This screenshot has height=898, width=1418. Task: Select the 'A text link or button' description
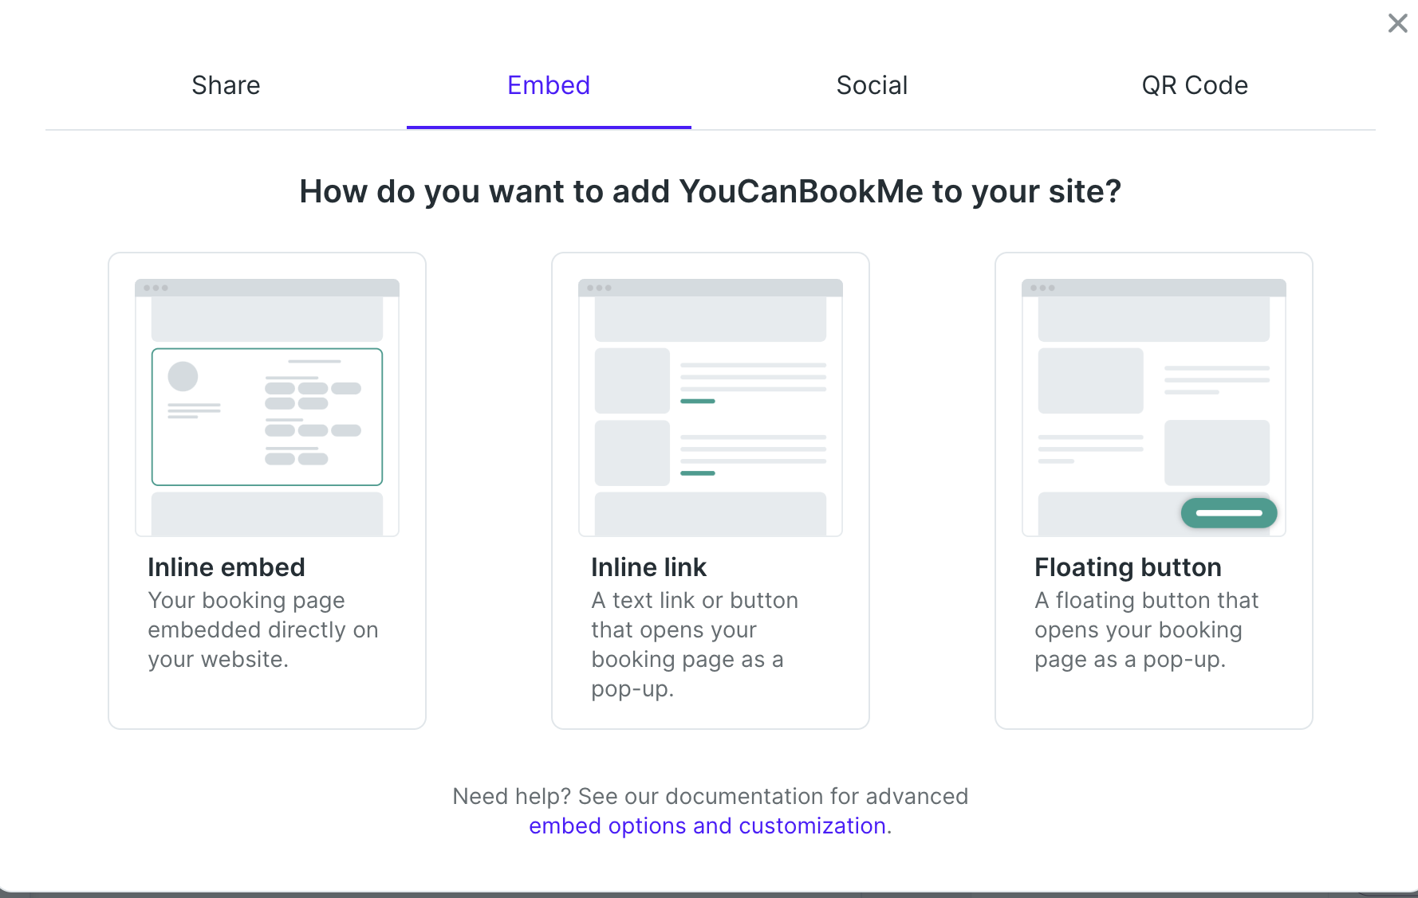694,644
